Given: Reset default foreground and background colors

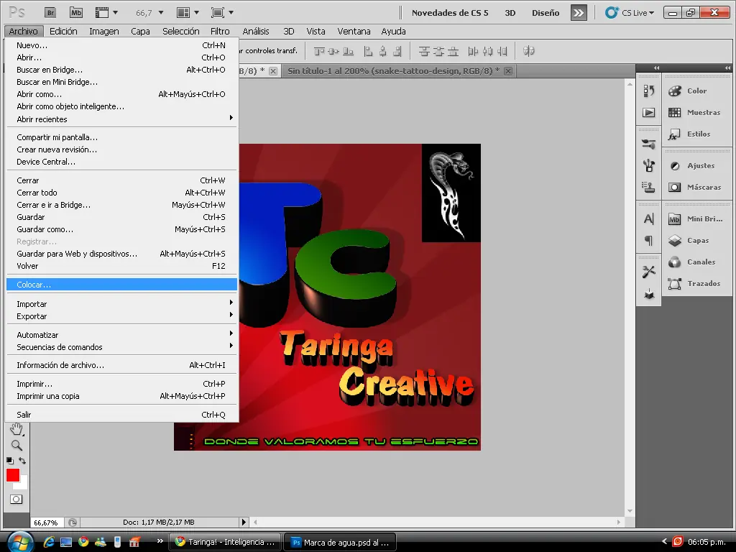Looking at the screenshot, I should (x=10, y=461).
